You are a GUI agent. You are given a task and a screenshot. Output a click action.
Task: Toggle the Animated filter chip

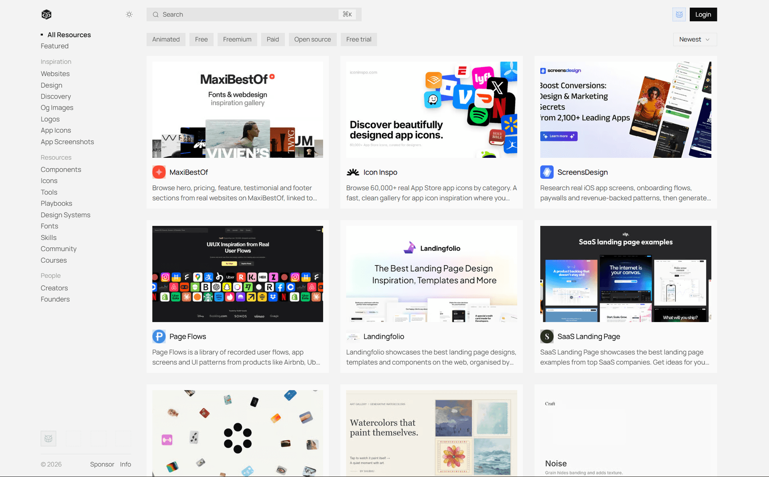pos(166,39)
